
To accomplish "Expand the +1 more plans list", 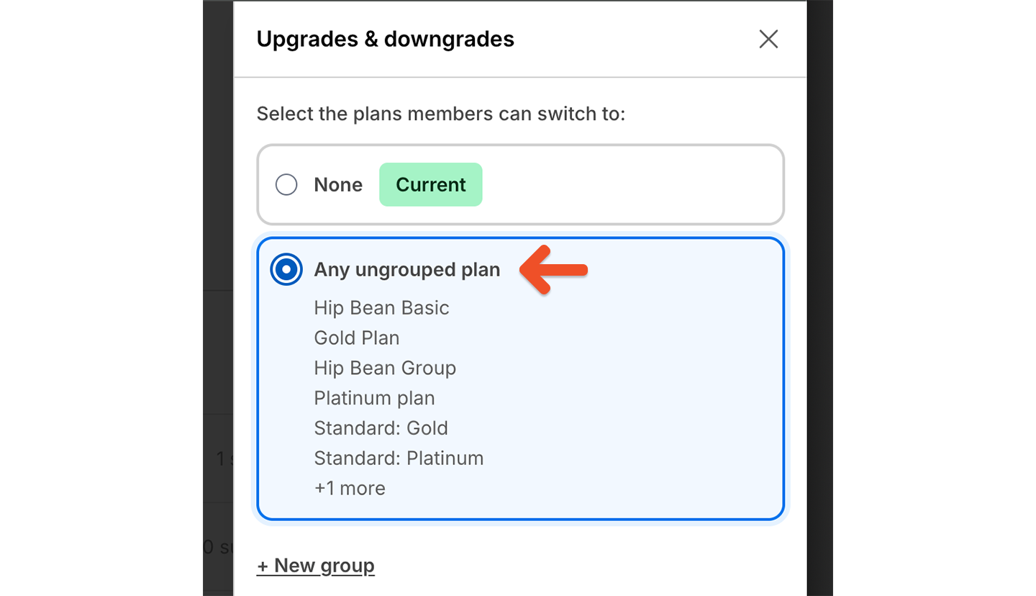I will (x=349, y=488).
